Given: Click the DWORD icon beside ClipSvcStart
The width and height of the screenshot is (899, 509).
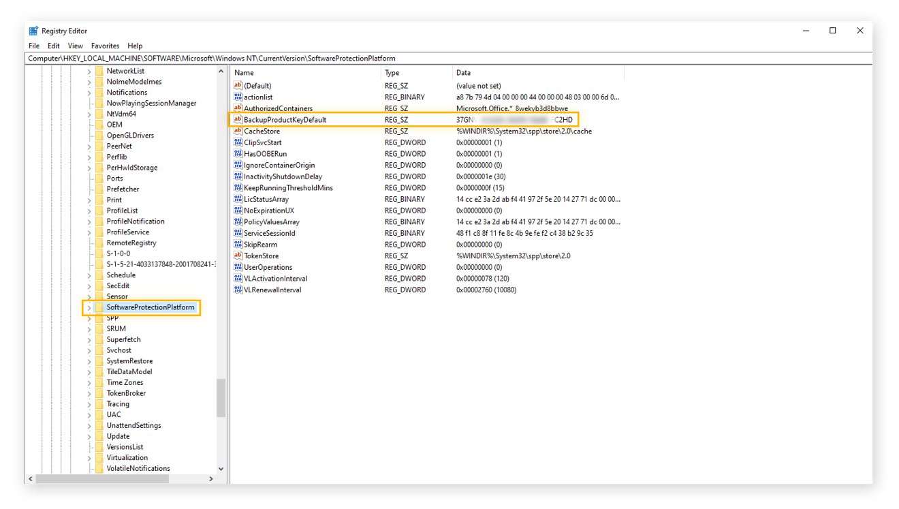Looking at the screenshot, I should [237, 142].
